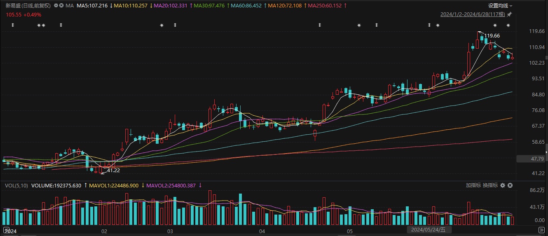Close the VOL indicator panel
The width and height of the screenshot is (548, 236).
[510, 185]
